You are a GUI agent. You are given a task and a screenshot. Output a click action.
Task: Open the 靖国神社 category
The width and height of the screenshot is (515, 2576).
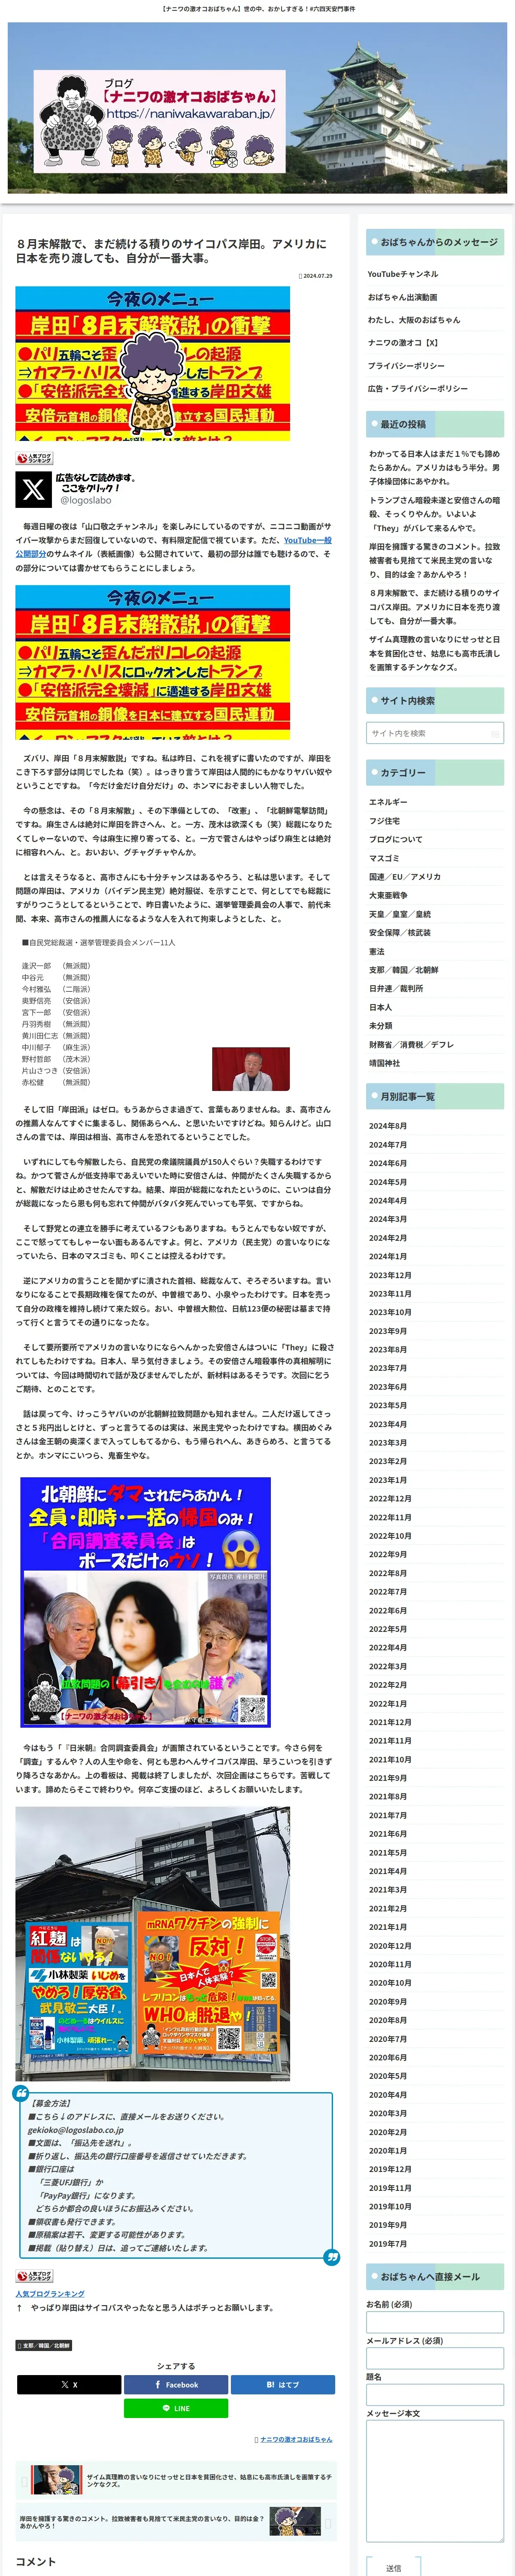tap(384, 1063)
